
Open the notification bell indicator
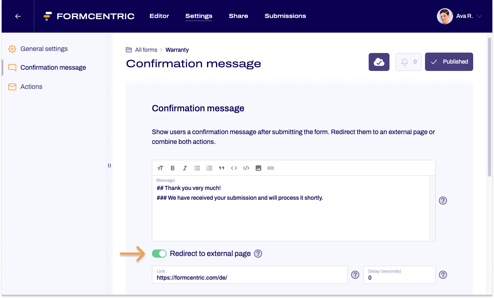pyautogui.click(x=408, y=62)
